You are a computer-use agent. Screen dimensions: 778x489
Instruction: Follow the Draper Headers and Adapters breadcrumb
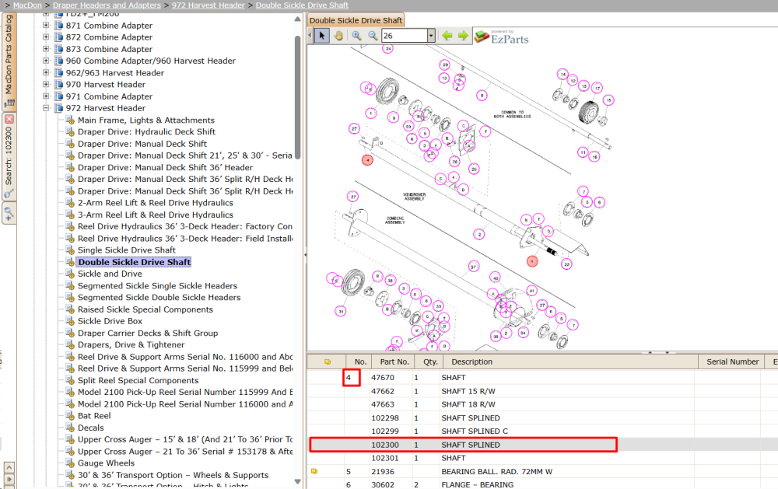(107, 5)
